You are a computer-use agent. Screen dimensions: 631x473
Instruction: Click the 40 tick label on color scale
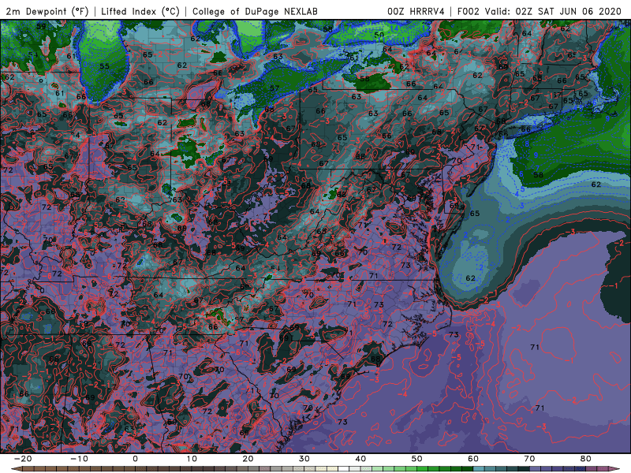[360, 459]
